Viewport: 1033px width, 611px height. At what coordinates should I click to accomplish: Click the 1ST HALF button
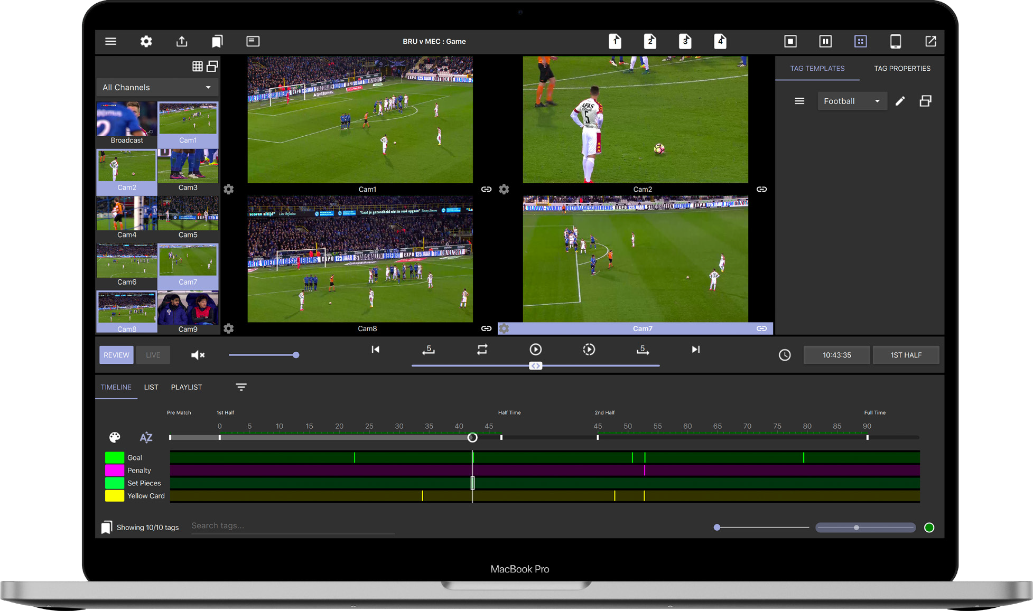click(906, 355)
